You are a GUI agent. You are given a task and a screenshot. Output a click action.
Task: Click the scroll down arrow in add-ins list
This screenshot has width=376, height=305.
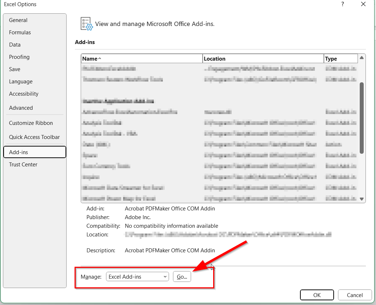(362, 199)
